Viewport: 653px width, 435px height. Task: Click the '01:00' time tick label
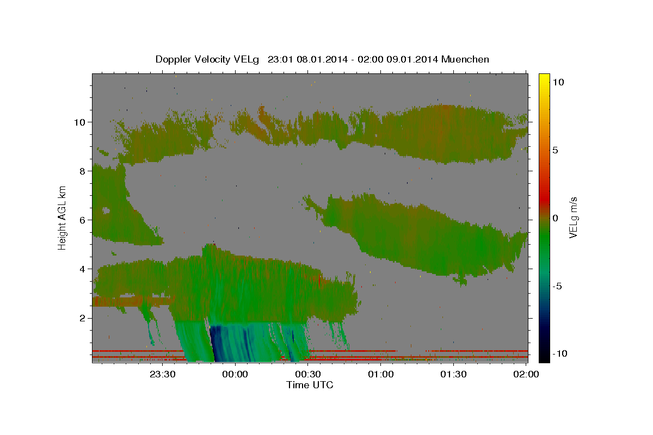[381, 374]
